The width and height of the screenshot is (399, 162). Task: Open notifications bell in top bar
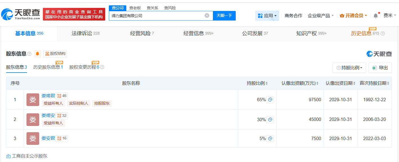click(x=376, y=16)
